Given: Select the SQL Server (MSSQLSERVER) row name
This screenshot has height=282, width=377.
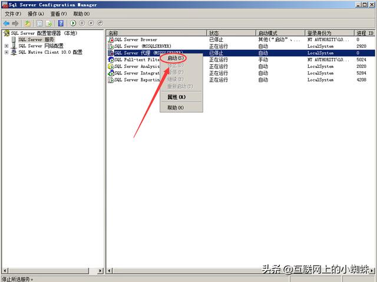Looking at the screenshot, I should tap(143, 46).
